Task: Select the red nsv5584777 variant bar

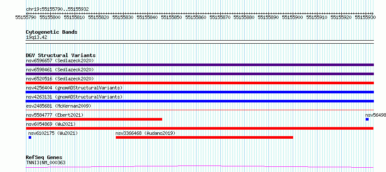Action: pyautogui.click(x=94, y=119)
